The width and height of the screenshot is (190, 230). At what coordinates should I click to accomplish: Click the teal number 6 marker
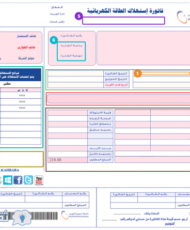coord(54,40)
